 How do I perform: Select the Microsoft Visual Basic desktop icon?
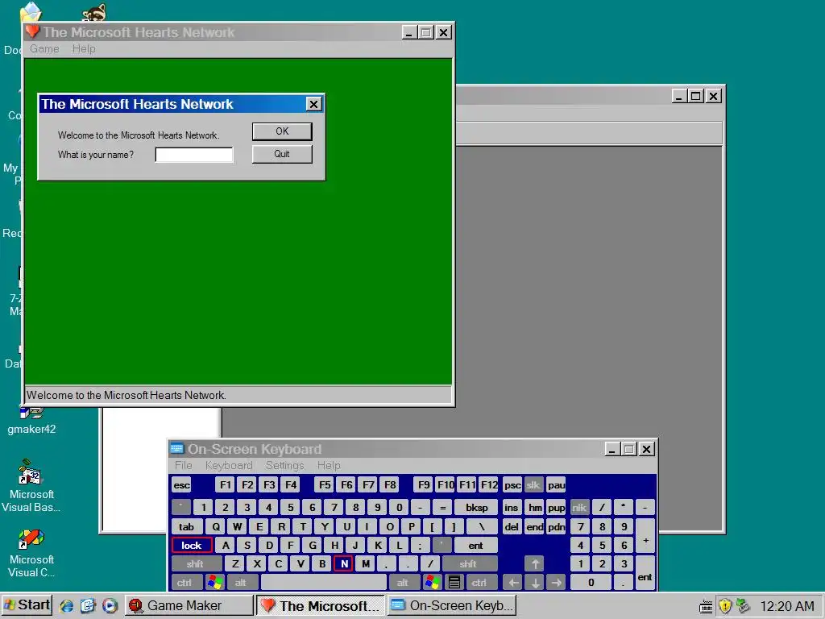click(x=31, y=485)
